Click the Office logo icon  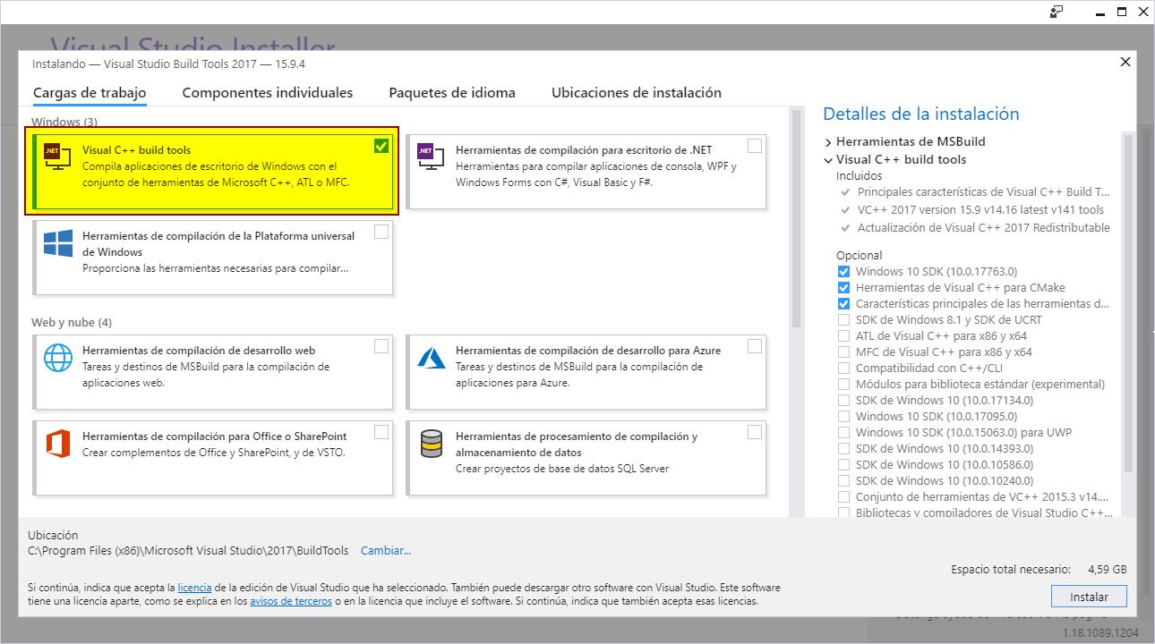pyautogui.click(x=58, y=444)
